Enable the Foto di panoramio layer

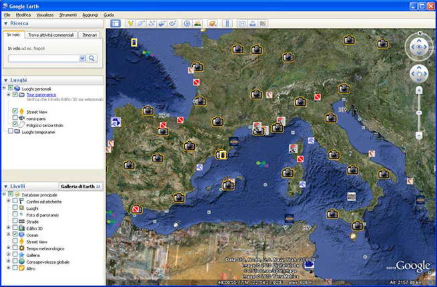pyautogui.click(x=15, y=214)
